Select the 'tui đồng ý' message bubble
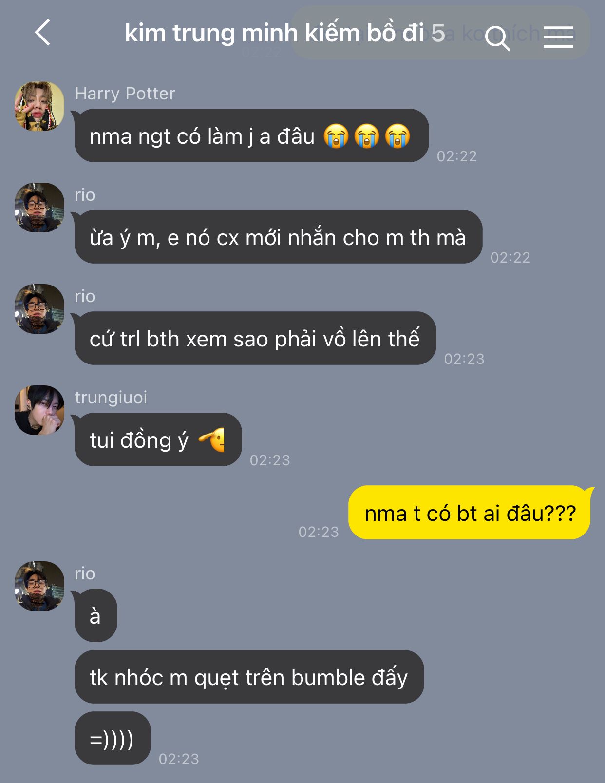The height and width of the screenshot is (783, 605). [x=158, y=439]
